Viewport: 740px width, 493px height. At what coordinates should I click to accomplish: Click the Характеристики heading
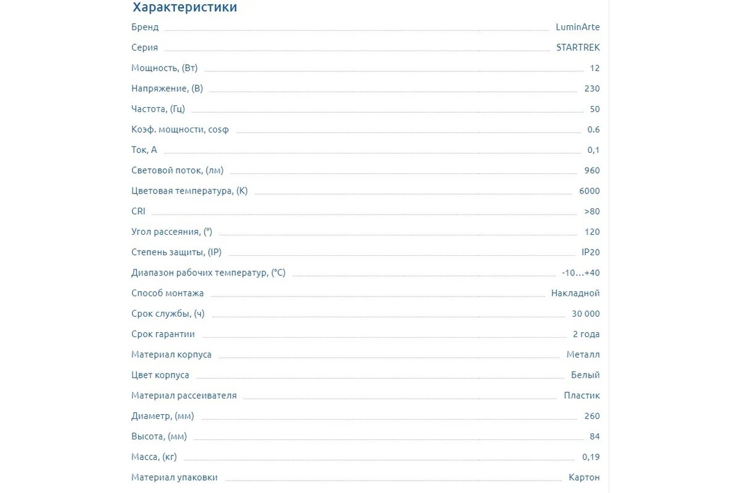click(x=185, y=8)
